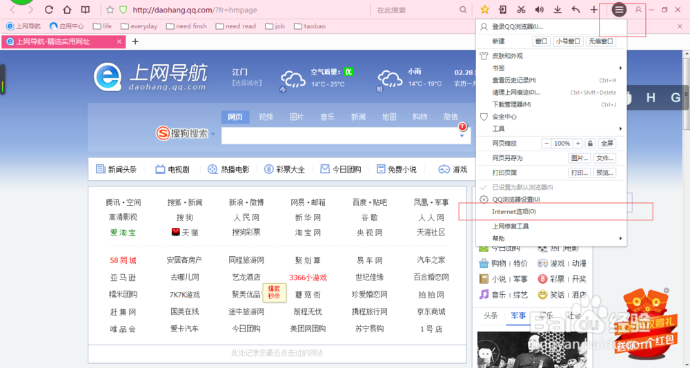The image size is (690, 368).
Task: Close the bookmarks bar with X
Action: (680, 26)
